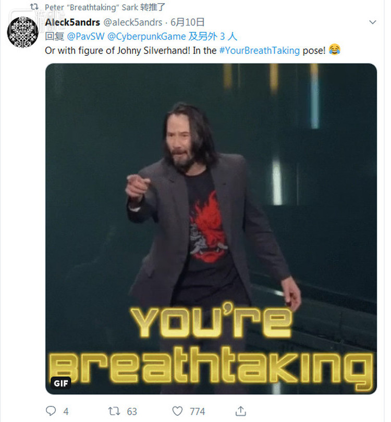Retweet this tweet using the arrows icon
This screenshot has width=391, height=422.
click(x=114, y=411)
